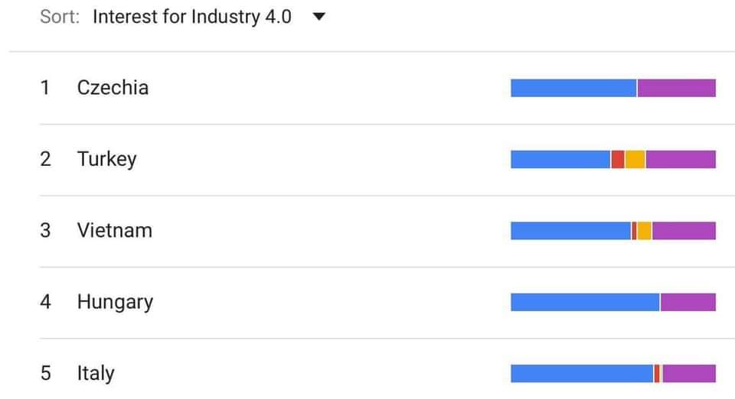The height and width of the screenshot is (399, 735).
Task: Click the red bar segment for Turkey
Action: [x=617, y=160]
